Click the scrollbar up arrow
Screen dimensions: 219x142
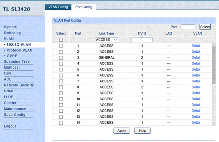(214, 45)
